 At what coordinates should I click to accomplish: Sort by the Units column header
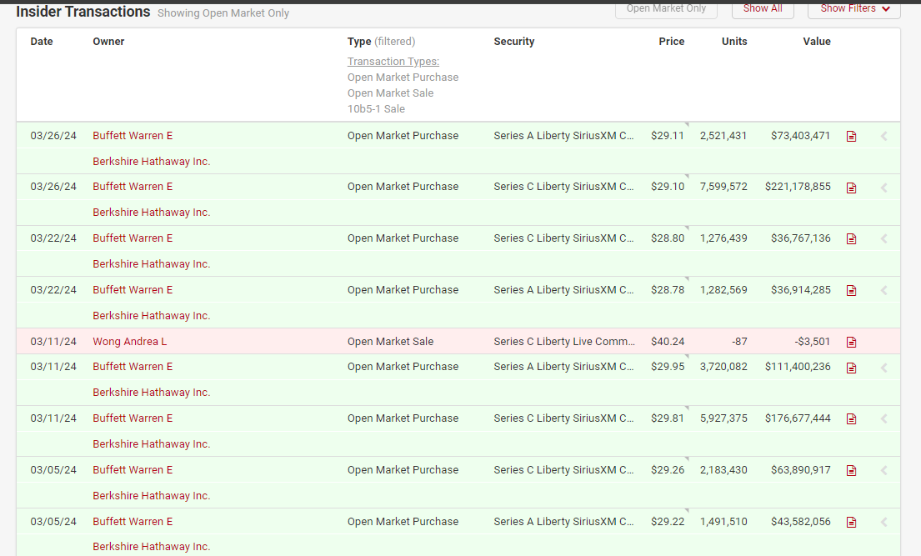point(734,41)
